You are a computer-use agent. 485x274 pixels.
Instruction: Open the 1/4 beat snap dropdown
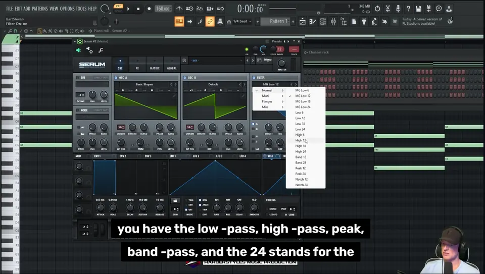tap(243, 22)
